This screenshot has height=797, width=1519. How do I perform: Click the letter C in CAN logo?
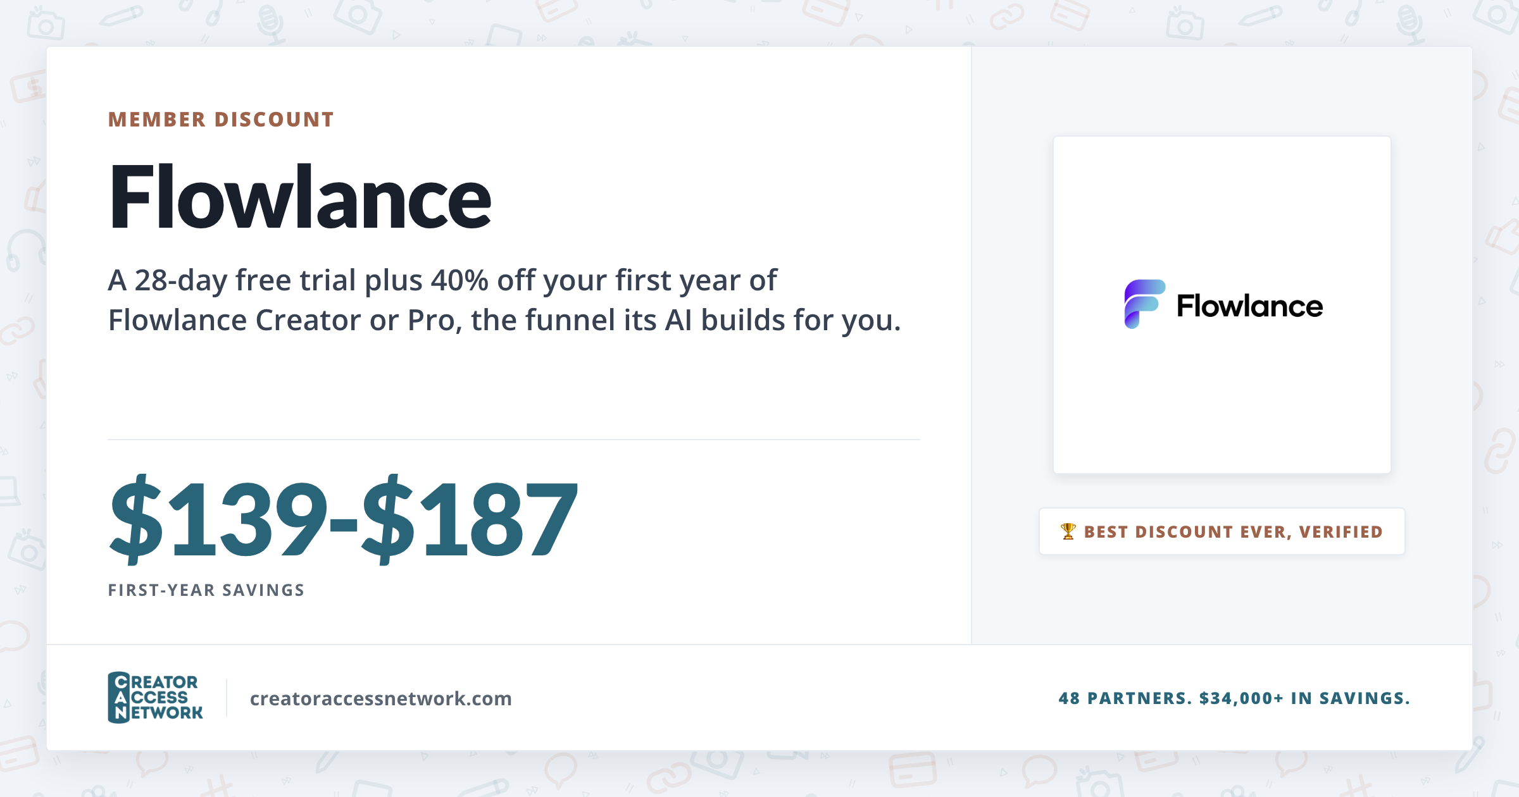(120, 682)
